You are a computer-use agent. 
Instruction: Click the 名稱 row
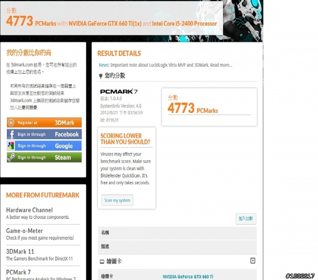click(x=177, y=233)
